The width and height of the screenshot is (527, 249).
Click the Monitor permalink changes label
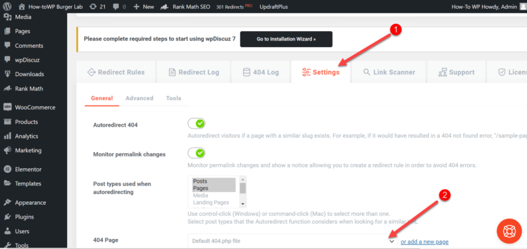pos(129,154)
